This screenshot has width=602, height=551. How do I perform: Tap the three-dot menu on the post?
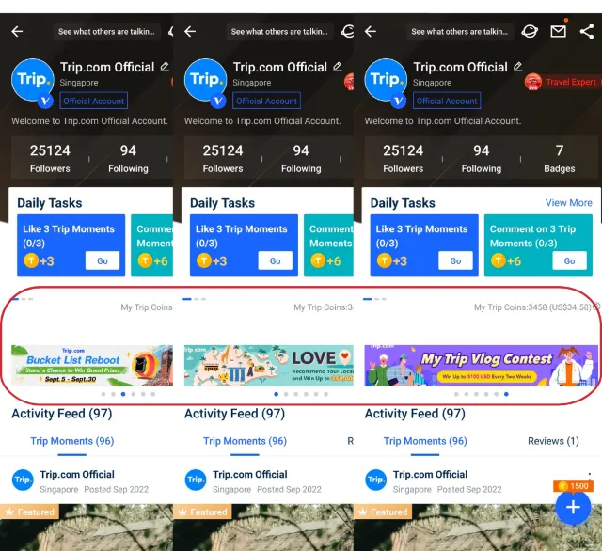point(590,475)
